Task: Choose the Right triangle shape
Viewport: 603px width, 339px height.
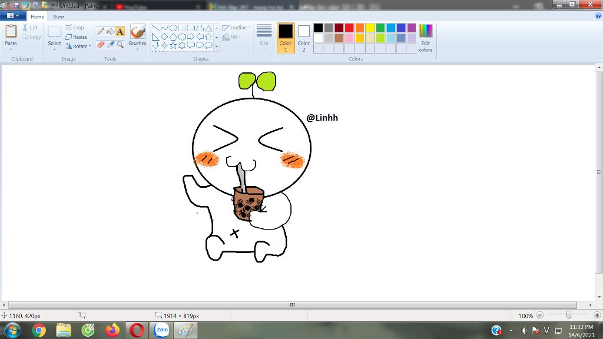Action: tap(155, 37)
